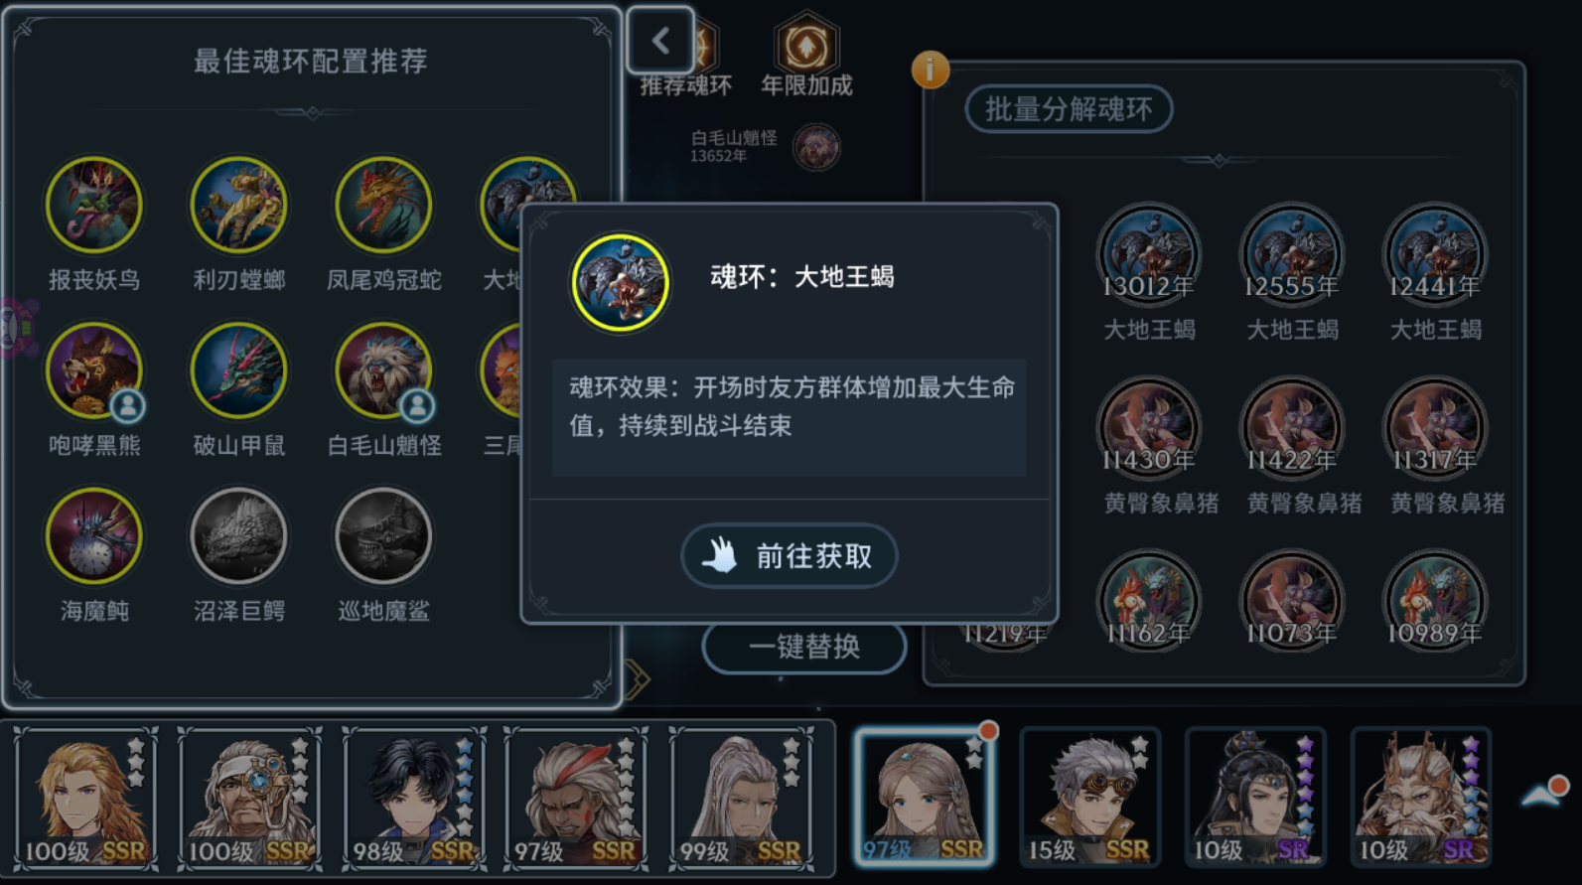Image resolution: width=1582 pixels, height=885 pixels.
Task: Collapse the recommendation panel with the back arrow
Action: (660, 41)
